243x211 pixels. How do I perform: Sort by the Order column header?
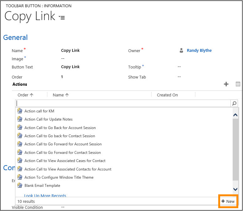click(x=25, y=95)
